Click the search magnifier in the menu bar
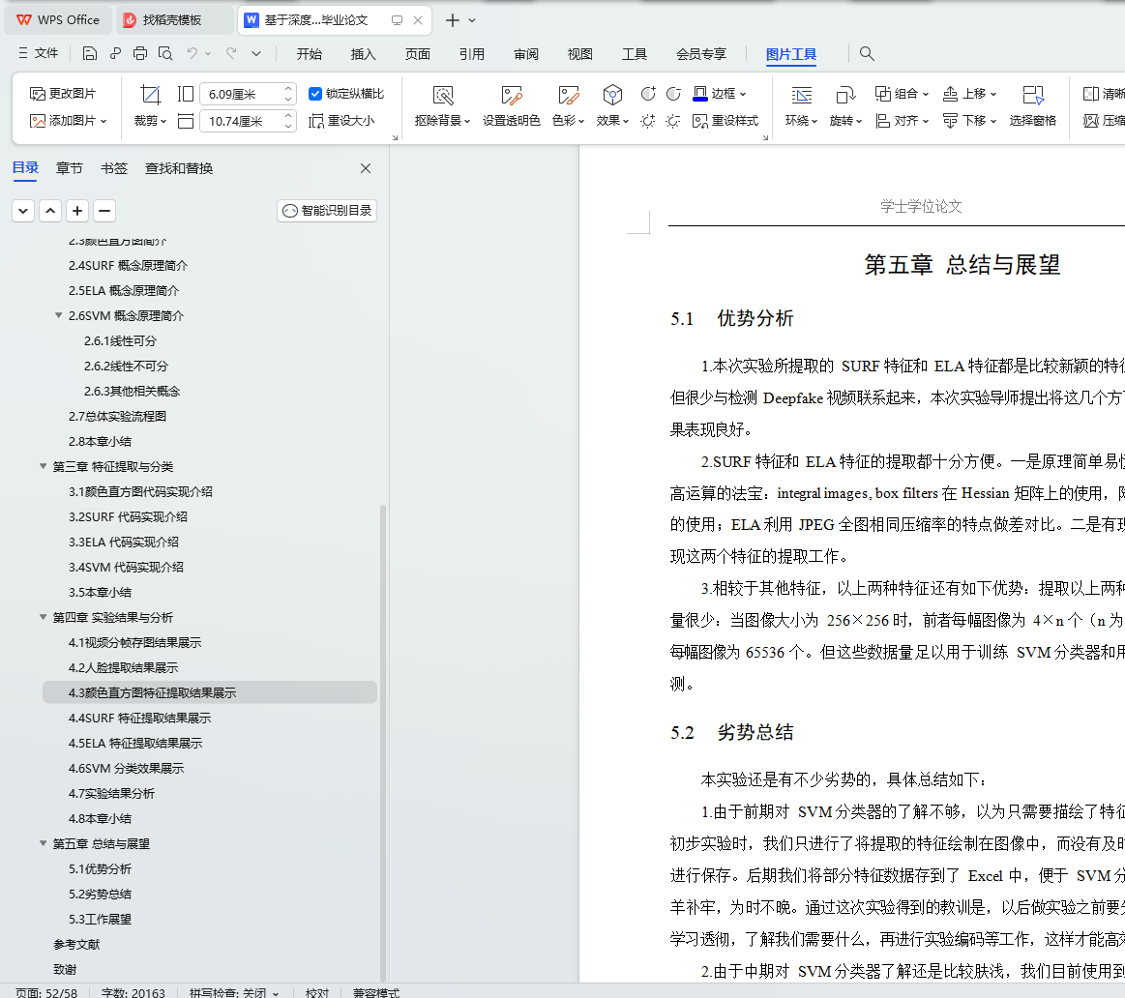 (867, 53)
